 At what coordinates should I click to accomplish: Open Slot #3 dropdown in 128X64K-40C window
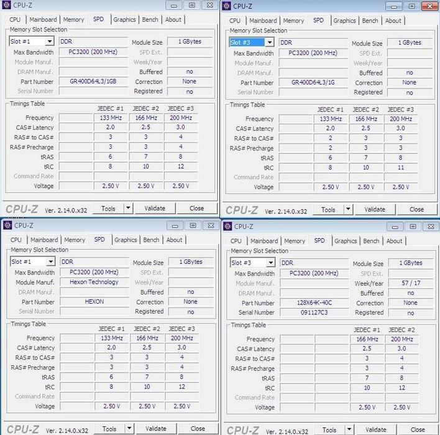pyautogui.click(x=271, y=263)
